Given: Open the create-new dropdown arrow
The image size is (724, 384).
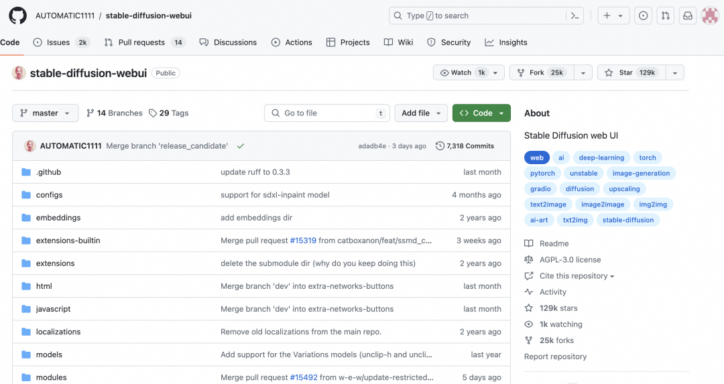Looking at the screenshot, I should [x=621, y=15].
